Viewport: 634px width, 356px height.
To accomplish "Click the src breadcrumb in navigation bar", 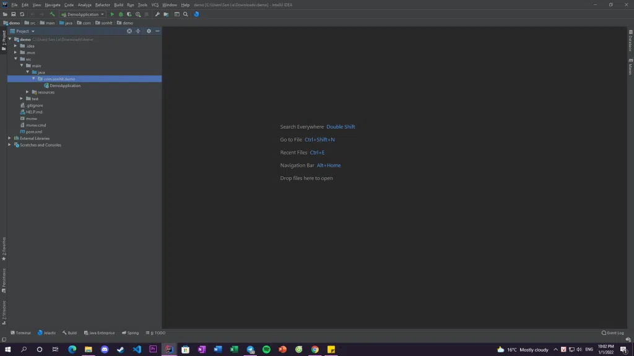I will point(32,23).
